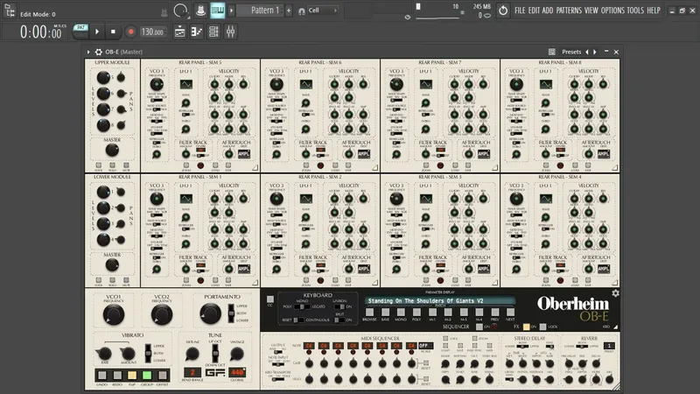This screenshot has height=394, width=700.
Task: Click the GF logo in Tune section
Action: point(214,371)
